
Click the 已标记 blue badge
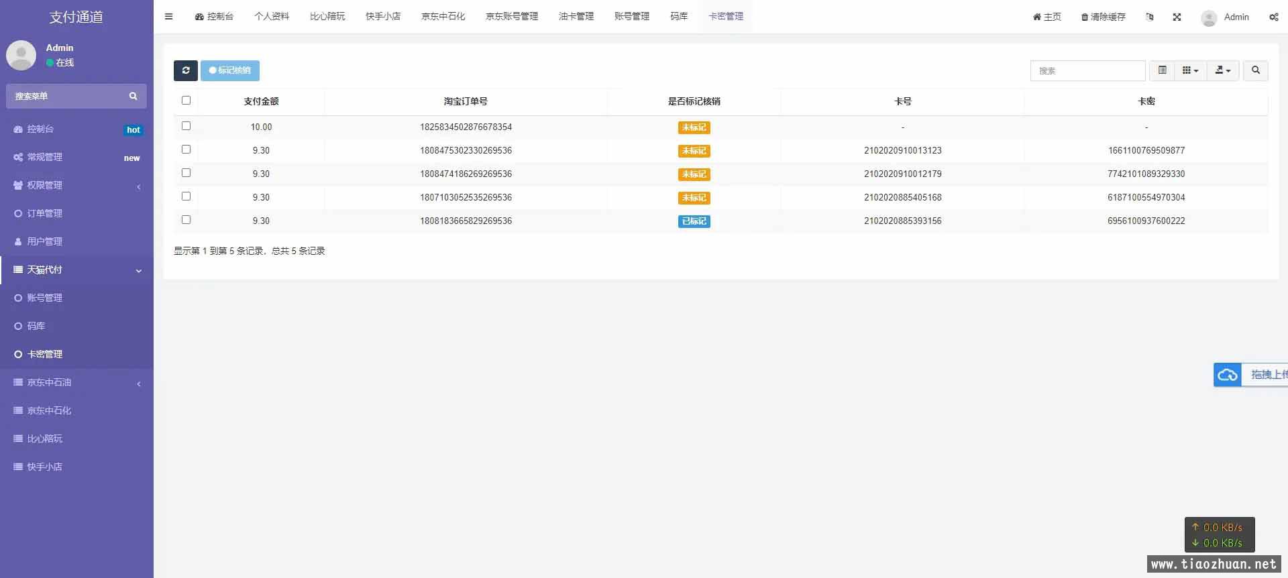(x=694, y=221)
